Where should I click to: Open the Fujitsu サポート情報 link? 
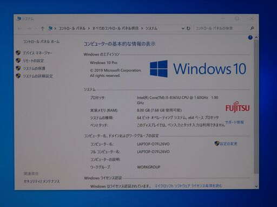coord(234,122)
